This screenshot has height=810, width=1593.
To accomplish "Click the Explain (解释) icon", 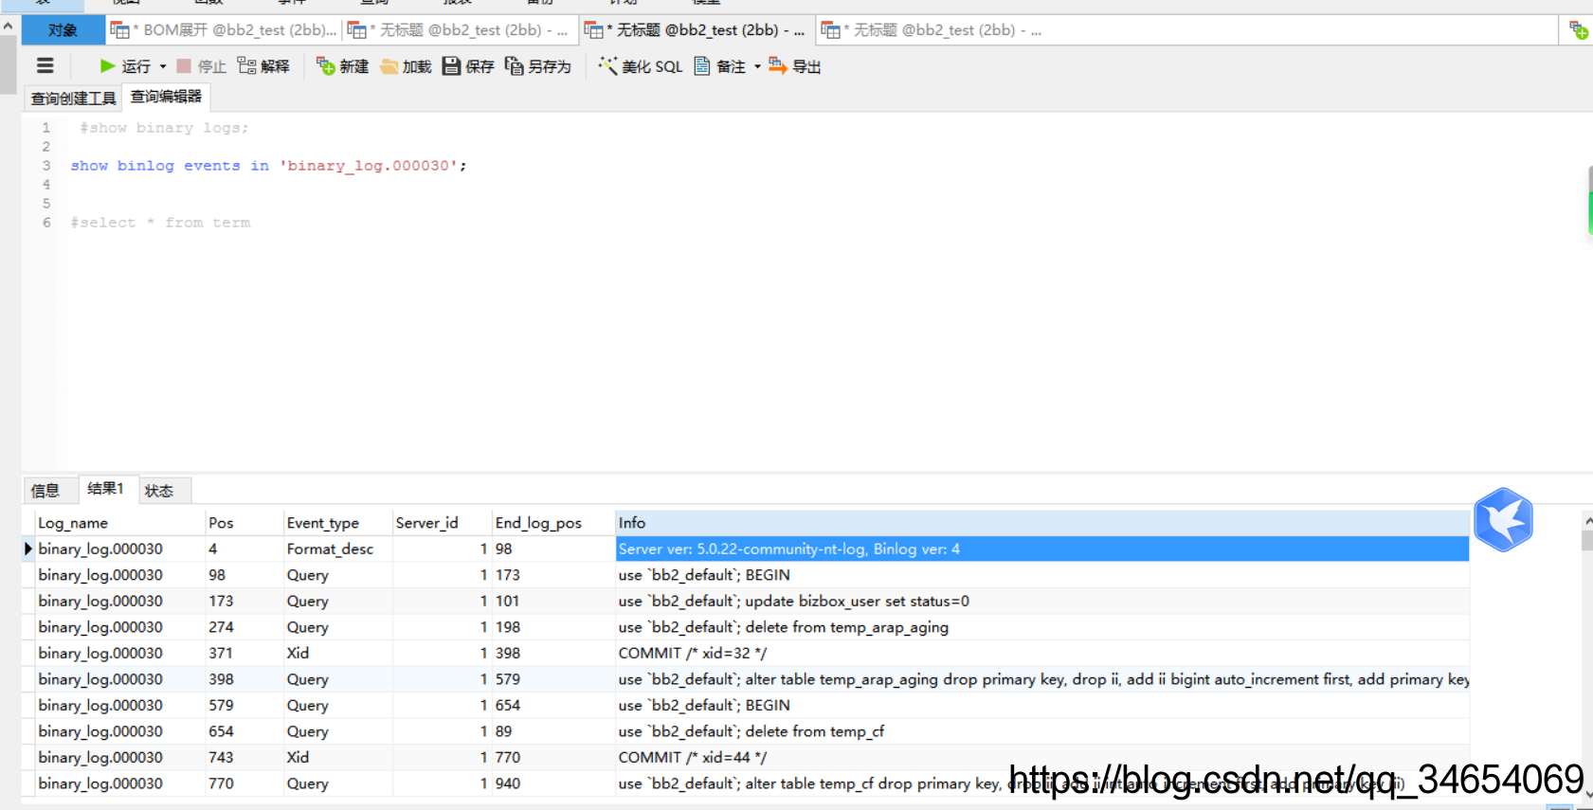I will [x=246, y=66].
